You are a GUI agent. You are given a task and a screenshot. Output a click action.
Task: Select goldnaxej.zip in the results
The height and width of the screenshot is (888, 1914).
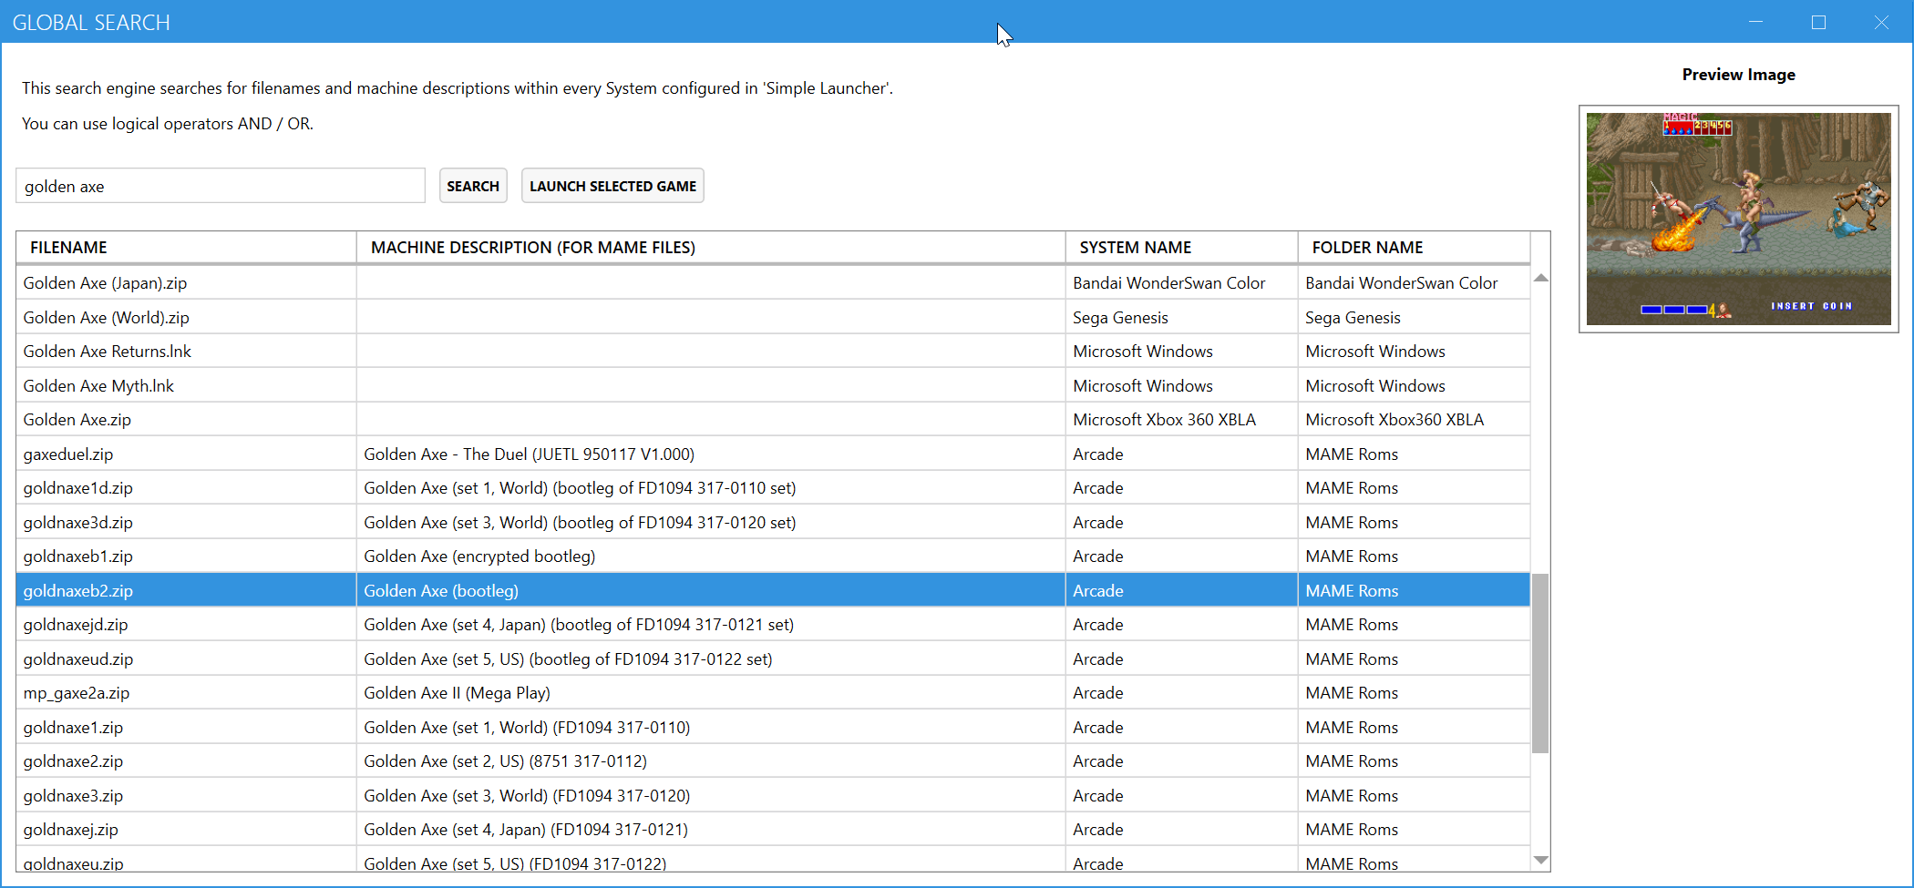coord(71,830)
